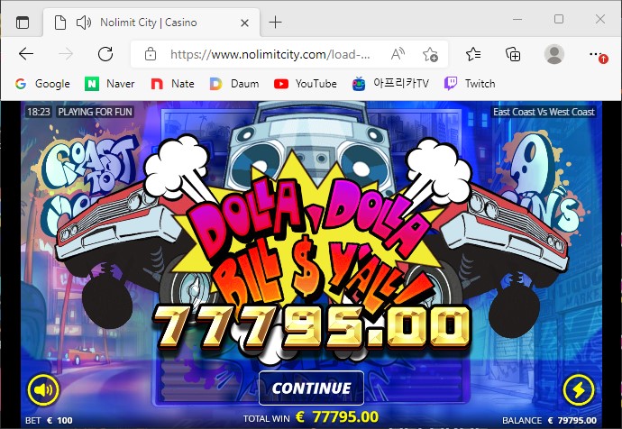Image resolution: width=622 pixels, height=429 pixels.
Task: Open the Google bookmark
Action: point(42,84)
